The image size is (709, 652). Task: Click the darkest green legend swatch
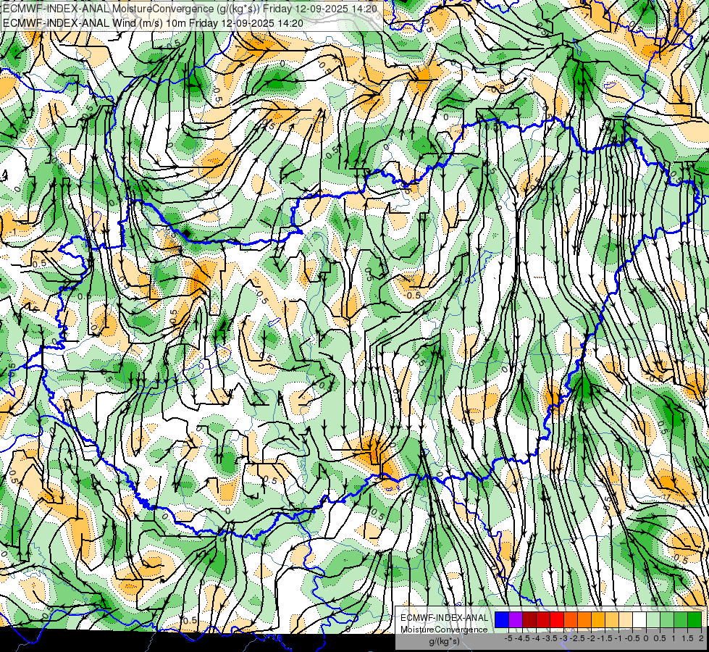pyautogui.click(x=695, y=620)
